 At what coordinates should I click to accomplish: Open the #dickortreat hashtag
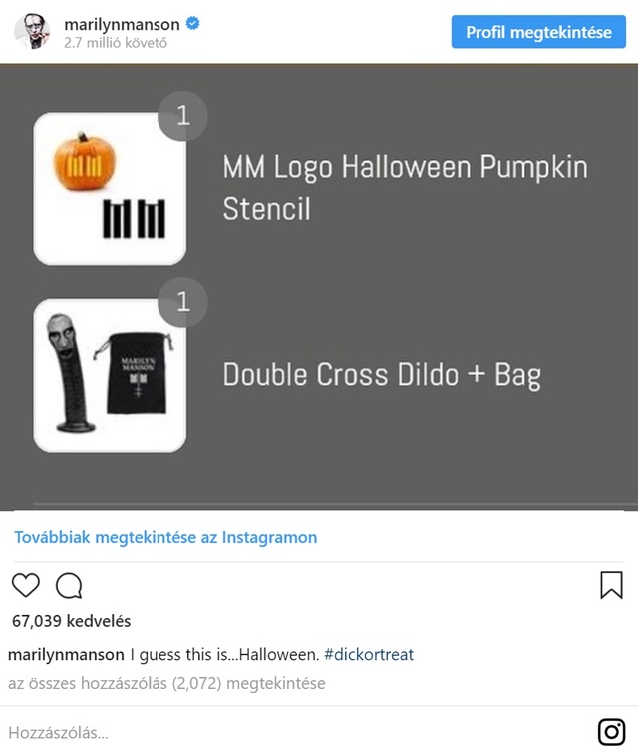tap(369, 654)
